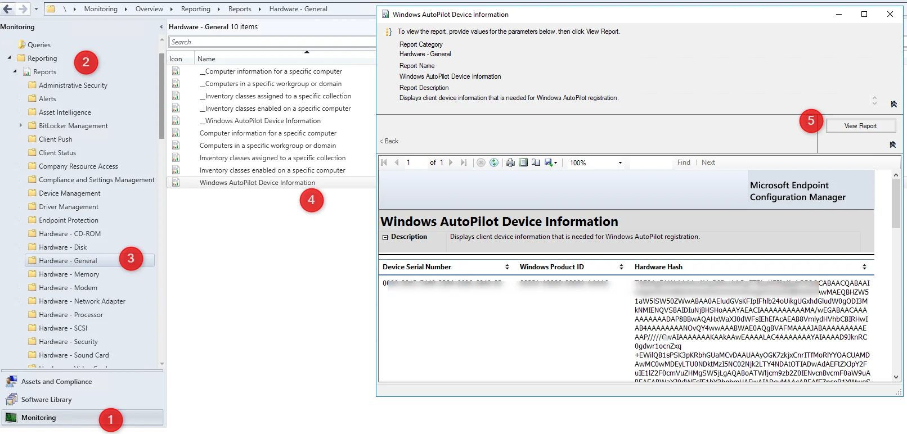Collapse the Reporting tree node

tap(9, 57)
